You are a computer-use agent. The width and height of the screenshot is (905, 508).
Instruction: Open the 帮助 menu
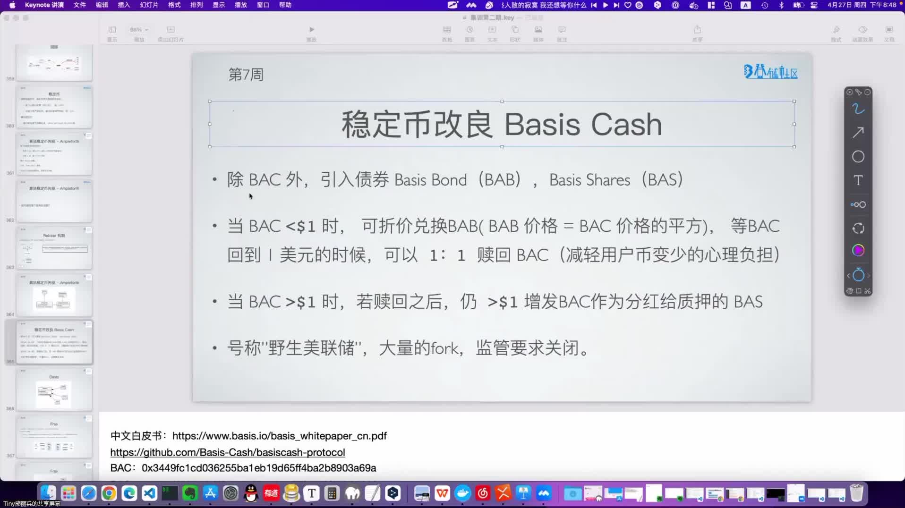click(285, 5)
